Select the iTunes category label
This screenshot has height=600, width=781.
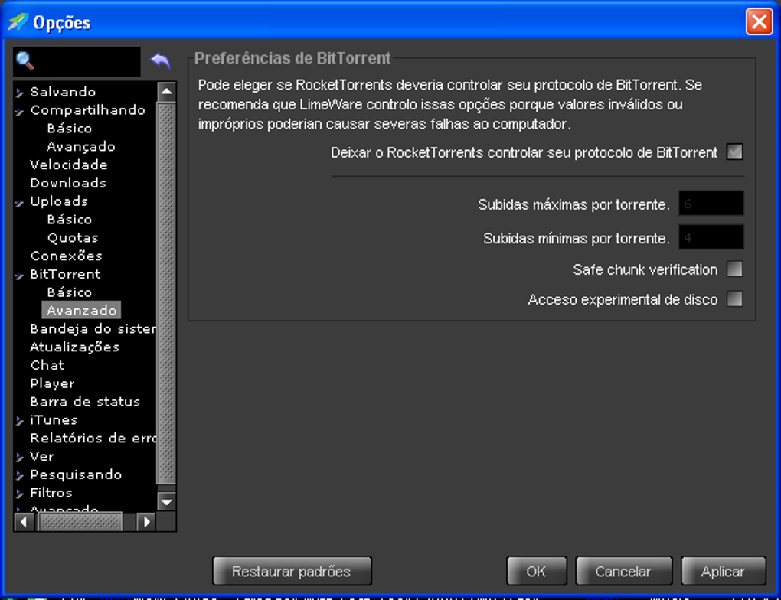click(x=54, y=419)
